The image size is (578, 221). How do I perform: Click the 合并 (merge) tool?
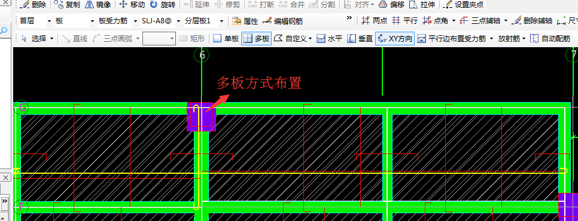click(x=291, y=5)
